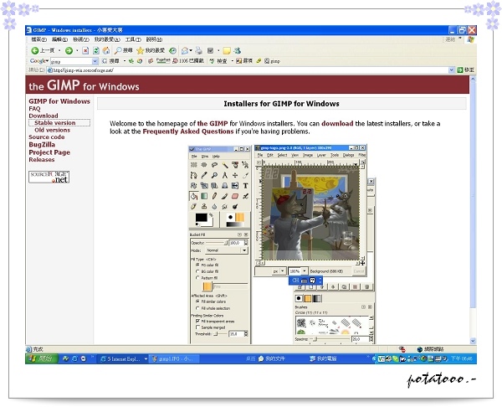Click the page vertical scrollbar

(x=473, y=209)
